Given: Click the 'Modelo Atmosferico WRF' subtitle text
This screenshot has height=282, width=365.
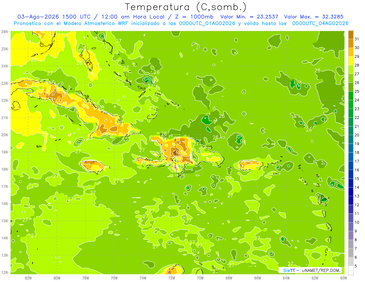Looking at the screenshot, I should pos(96,23).
